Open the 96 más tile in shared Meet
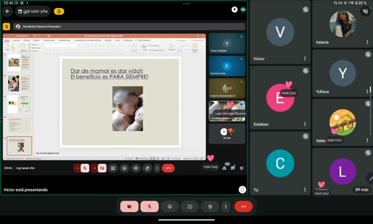 coord(227,134)
